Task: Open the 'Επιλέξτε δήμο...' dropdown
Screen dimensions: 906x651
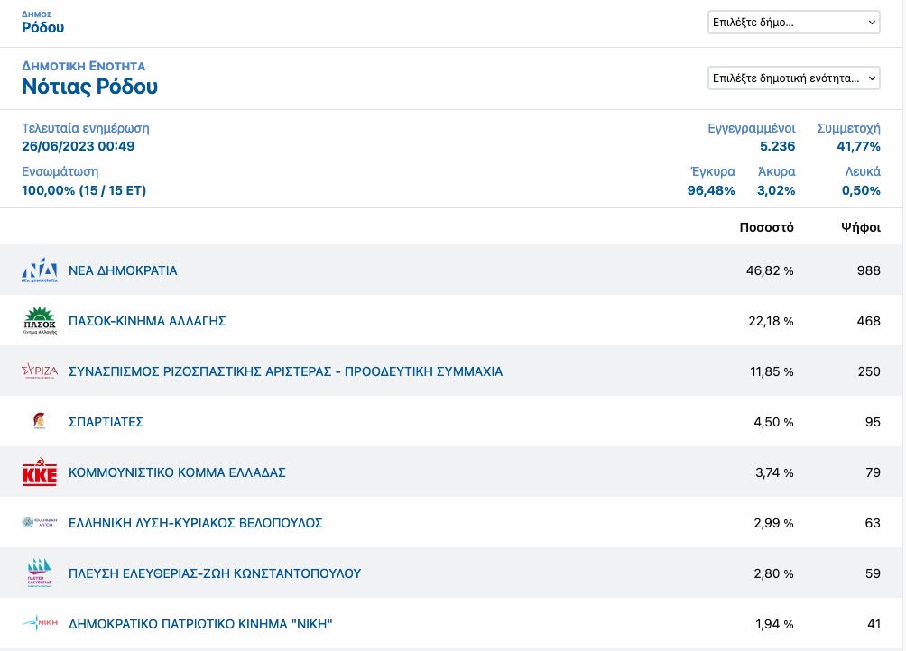Action: (x=794, y=23)
